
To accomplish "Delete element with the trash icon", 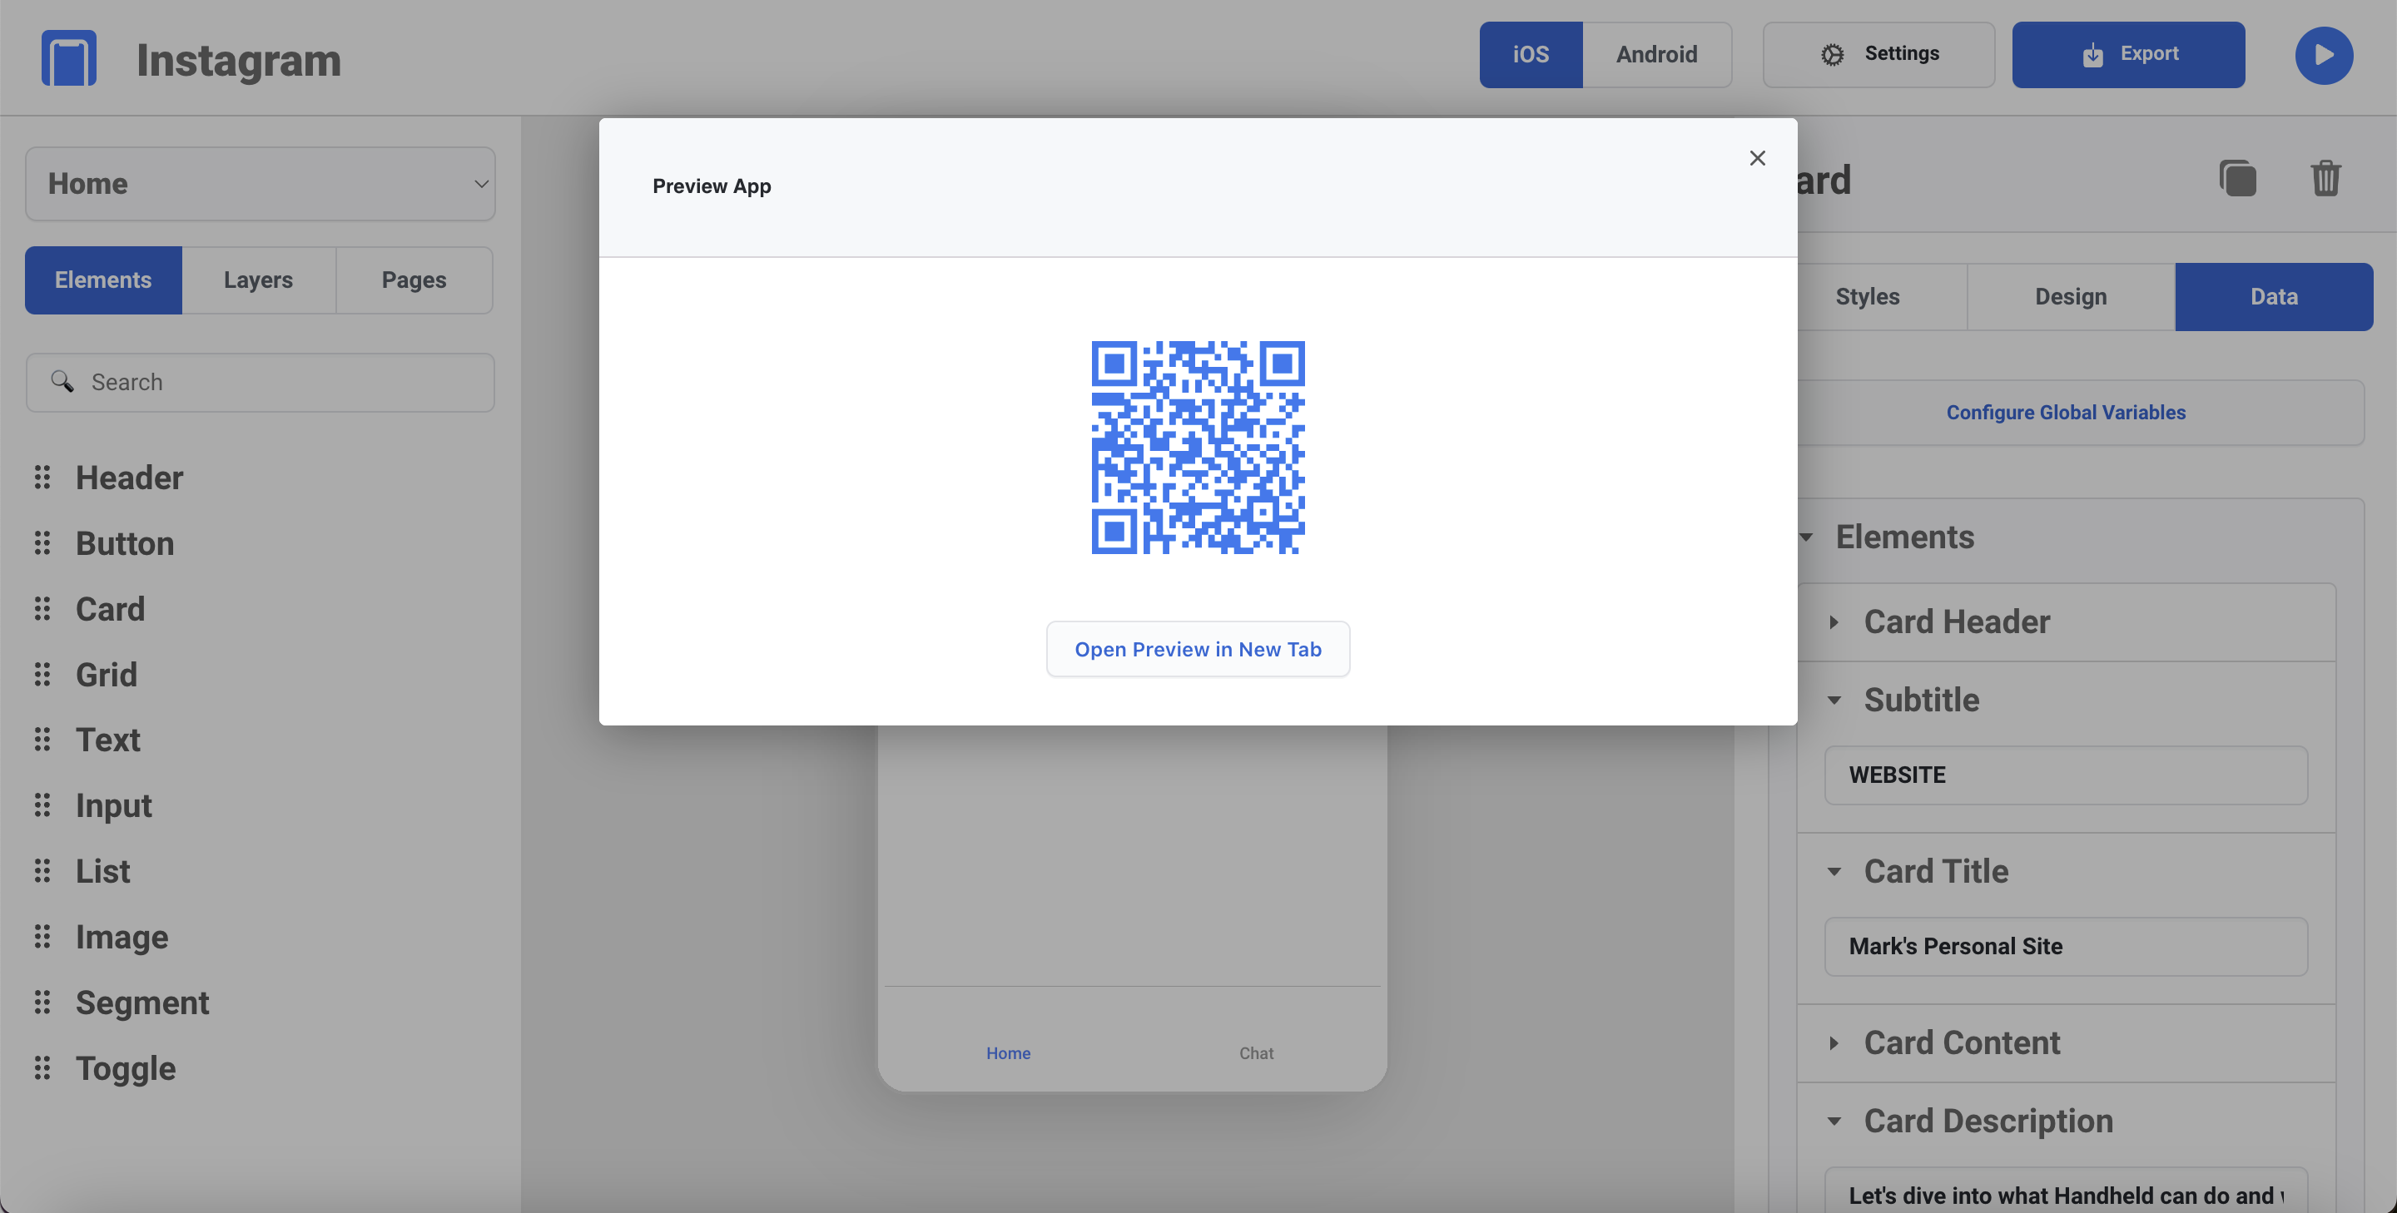I will tap(2325, 179).
